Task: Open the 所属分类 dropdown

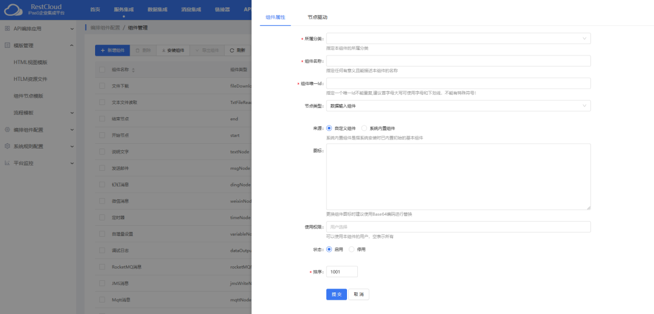Action: 458,39
